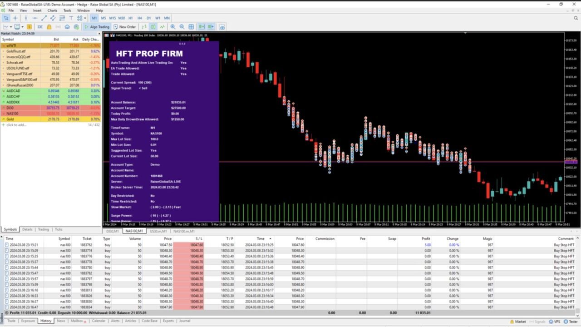Screen dimensions: 581x327
Task: Click the screenshot camera icon
Action: (222, 27)
